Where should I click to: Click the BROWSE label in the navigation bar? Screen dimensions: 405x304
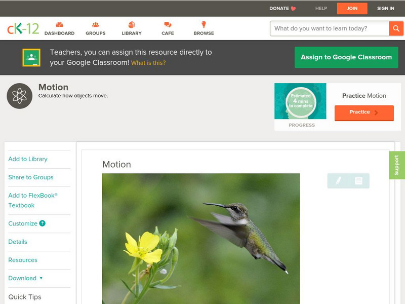point(204,33)
